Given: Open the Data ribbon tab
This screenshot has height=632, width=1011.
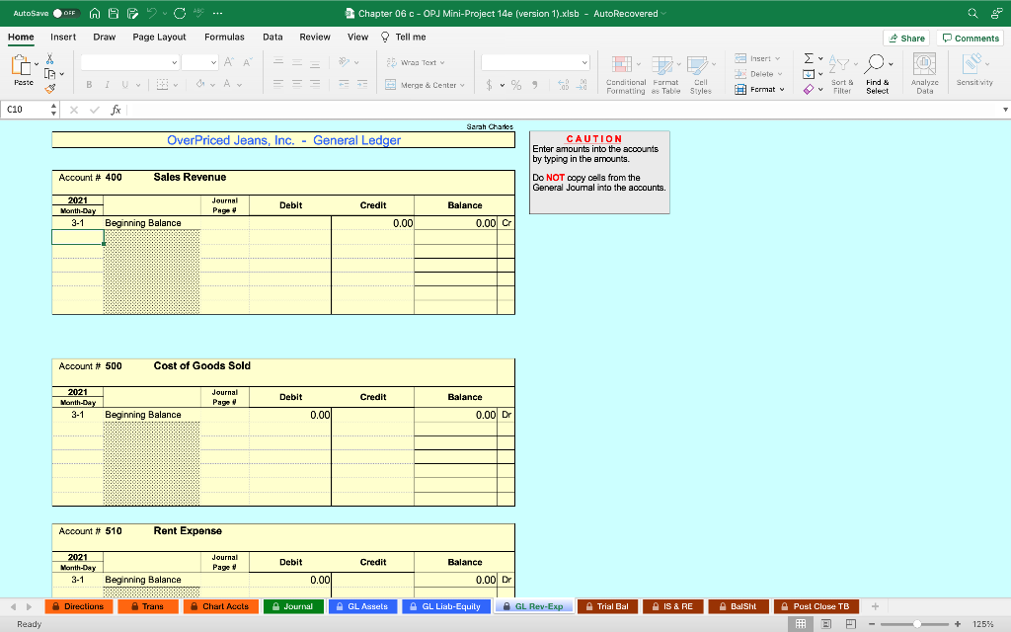Looking at the screenshot, I should [x=272, y=37].
